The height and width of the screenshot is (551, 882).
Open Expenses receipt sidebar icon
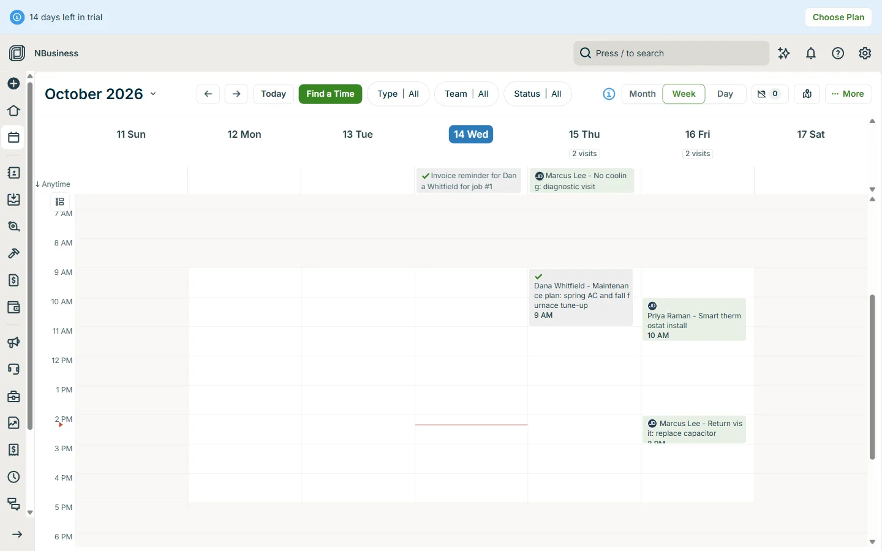(13, 450)
